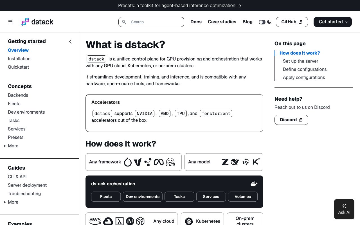Open the hamburger navigation menu
The height and width of the screenshot is (225, 360).
[10, 22]
